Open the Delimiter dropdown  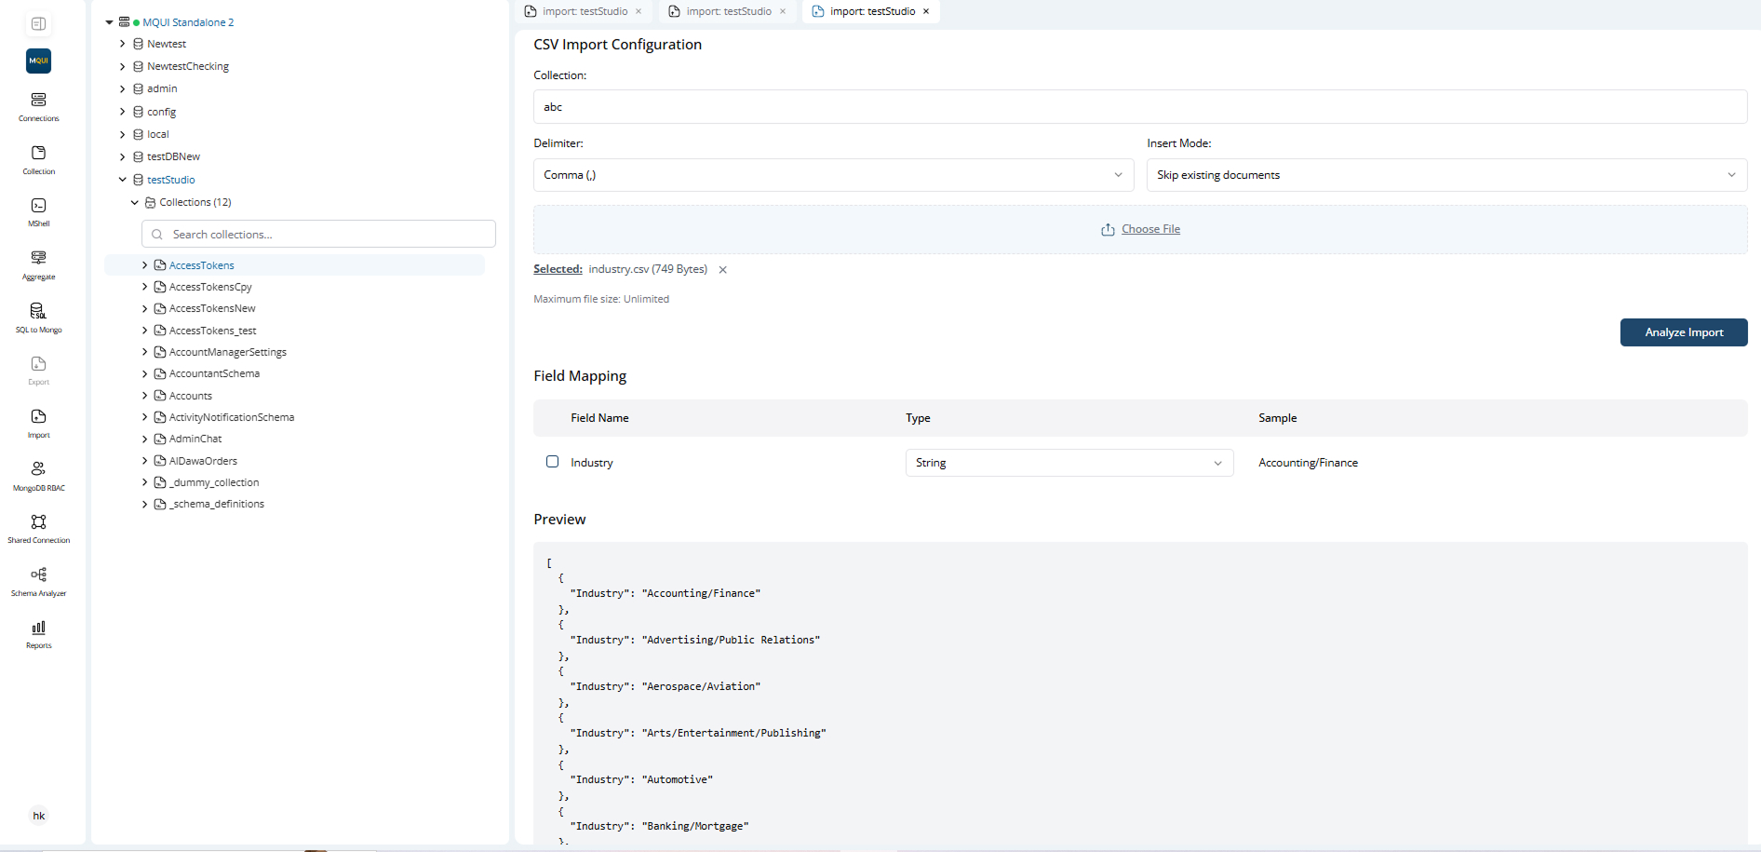[833, 175]
